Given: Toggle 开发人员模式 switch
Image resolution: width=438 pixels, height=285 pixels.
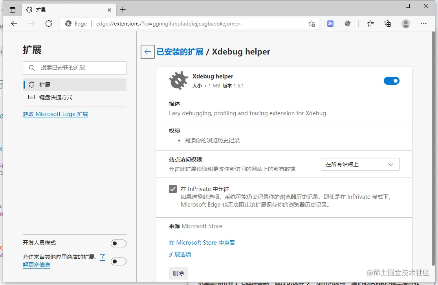Looking at the screenshot, I should click(x=119, y=243).
